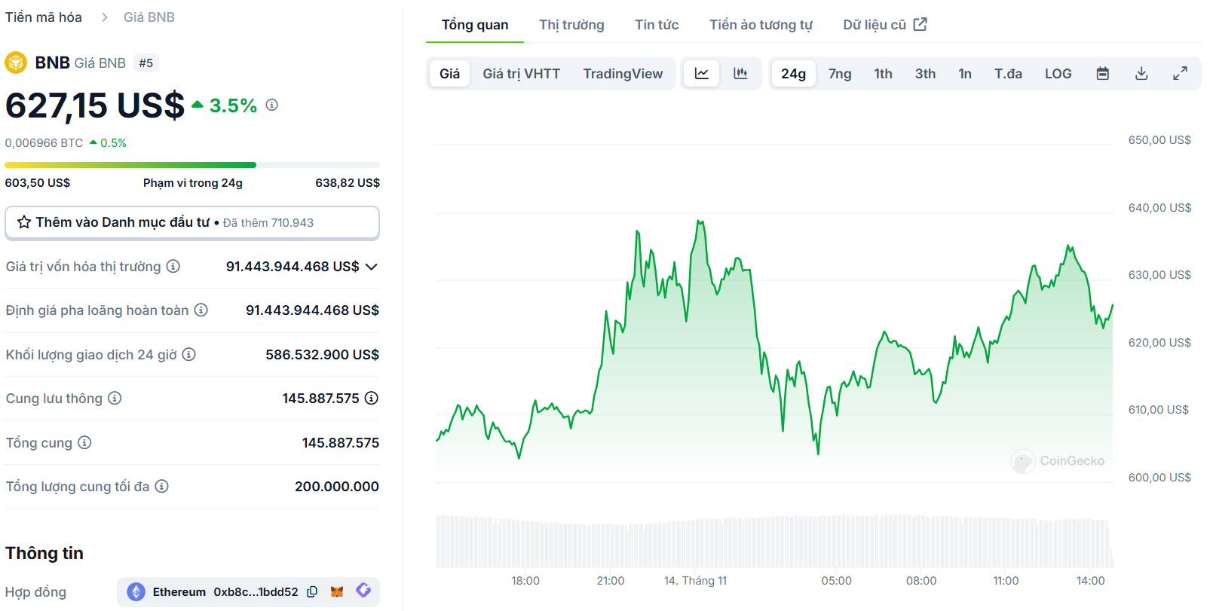Viewport: 1213px width, 611px height.
Task: Click 603,50 US$ low value
Action: pos(38,183)
